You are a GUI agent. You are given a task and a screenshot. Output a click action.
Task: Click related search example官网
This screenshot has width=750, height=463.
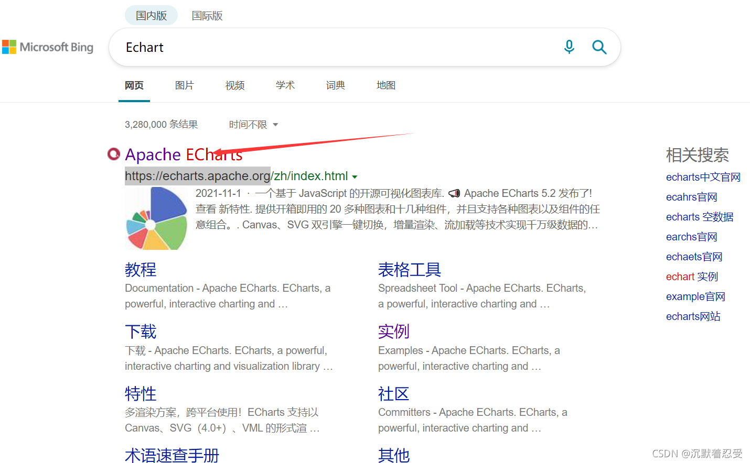695,296
